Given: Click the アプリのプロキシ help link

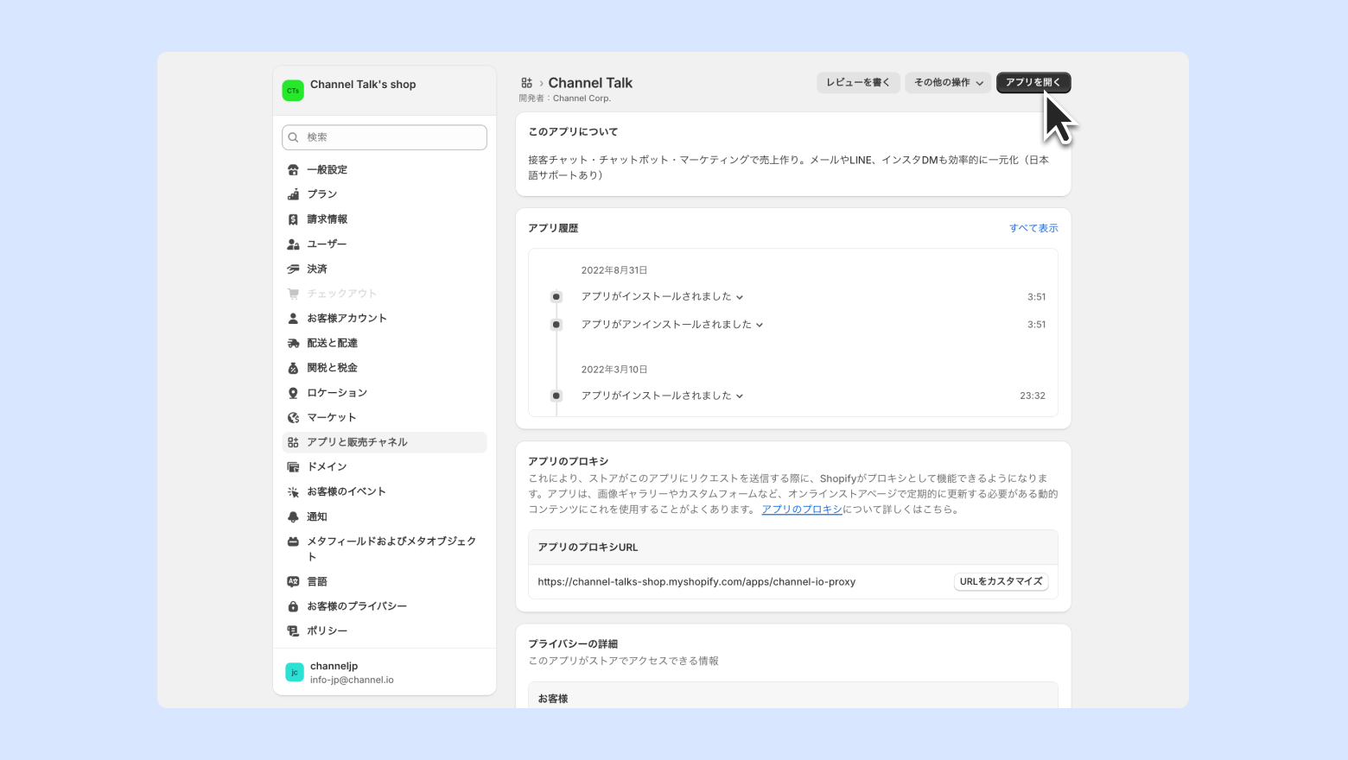Looking at the screenshot, I should point(802,510).
